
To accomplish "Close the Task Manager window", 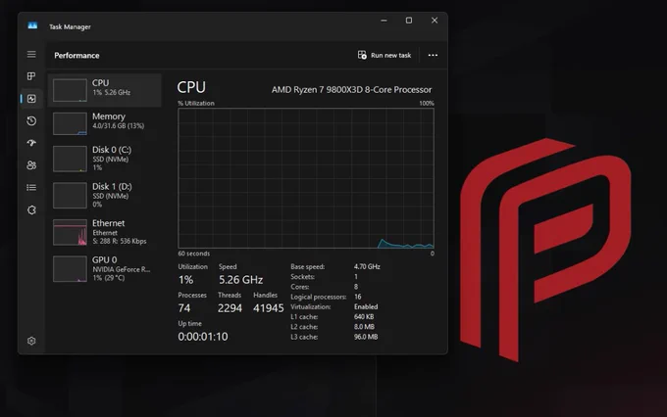I will 435,21.
